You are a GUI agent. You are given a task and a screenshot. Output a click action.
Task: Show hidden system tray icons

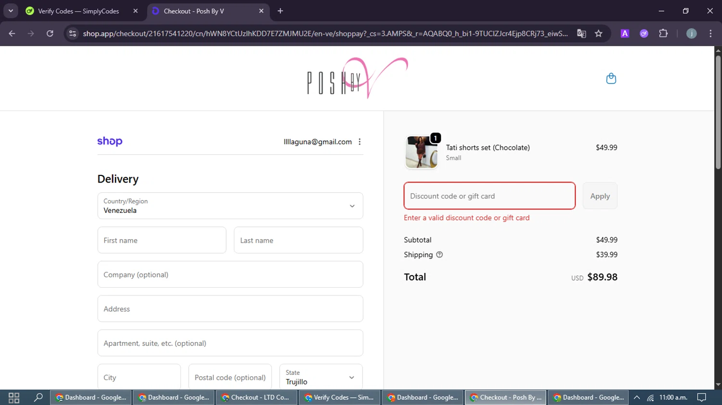[637, 397]
